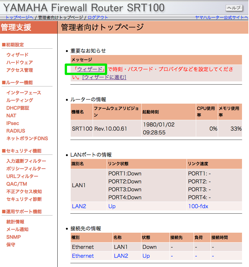Click the SRT100 model name cell

82,129
